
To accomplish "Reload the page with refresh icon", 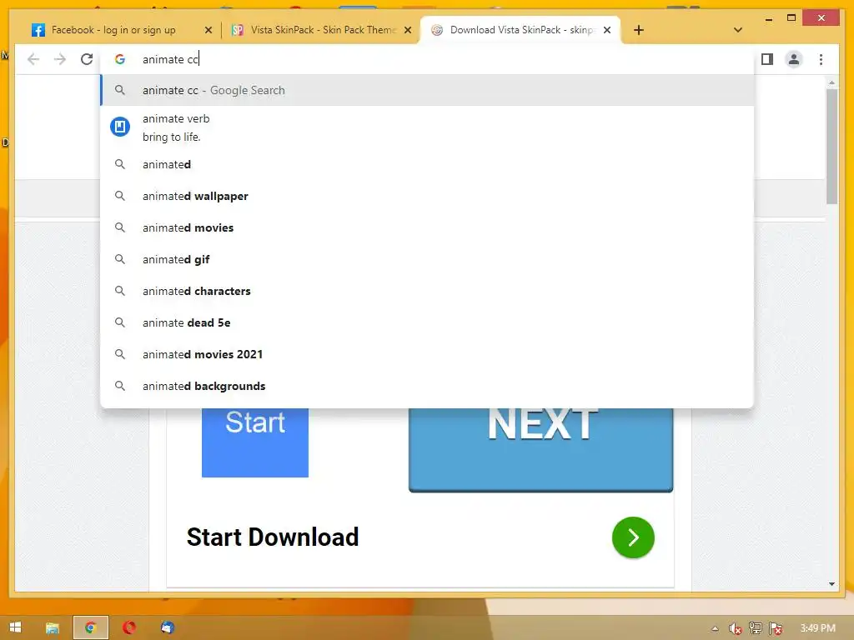I will pos(87,59).
